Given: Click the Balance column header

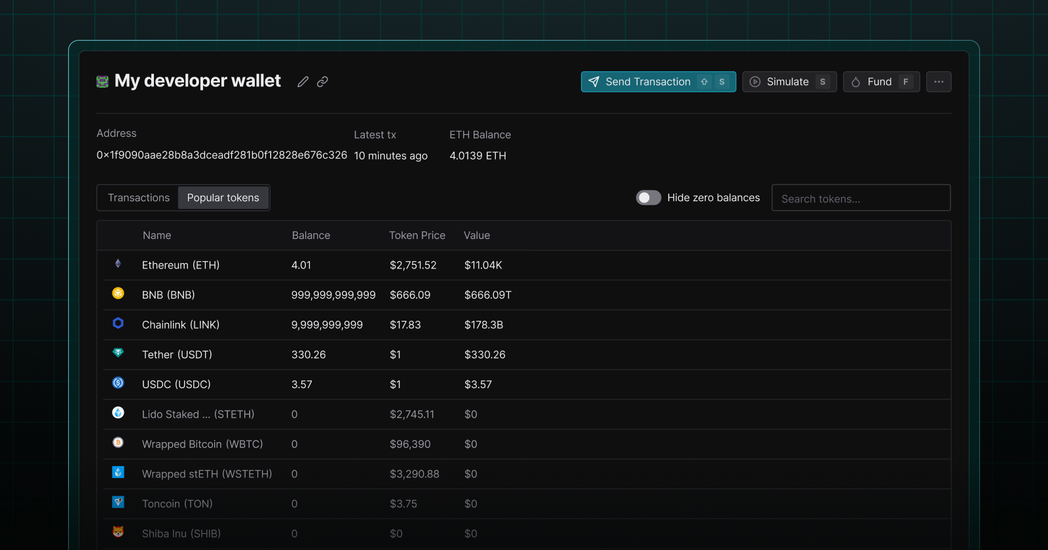Looking at the screenshot, I should pyautogui.click(x=311, y=236).
